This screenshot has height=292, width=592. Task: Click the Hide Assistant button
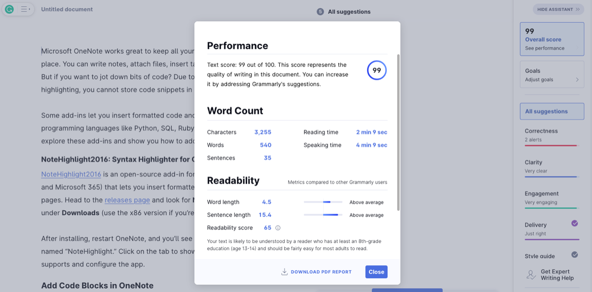tap(558, 9)
